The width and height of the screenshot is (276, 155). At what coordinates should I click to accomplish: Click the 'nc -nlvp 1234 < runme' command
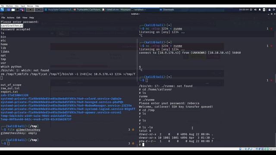pos(164,29)
